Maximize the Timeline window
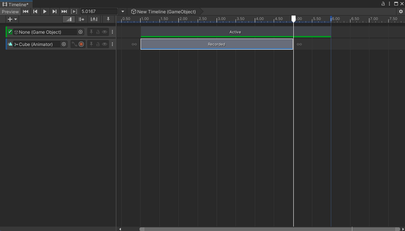This screenshot has width=405, height=231. pos(396,4)
